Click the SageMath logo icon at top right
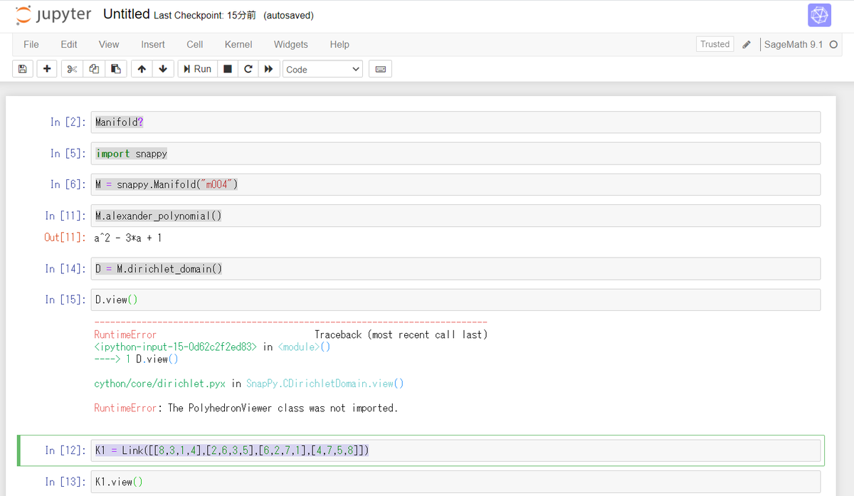This screenshot has height=496, width=854. point(819,15)
